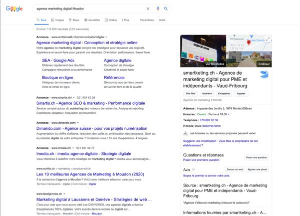The height and width of the screenshot is (216, 300).
Task: Click 'Agence de marketing à Montet' text
Action: pos(202,100)
